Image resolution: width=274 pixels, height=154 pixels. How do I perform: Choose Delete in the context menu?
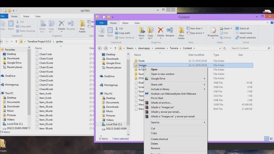point(155,144)
